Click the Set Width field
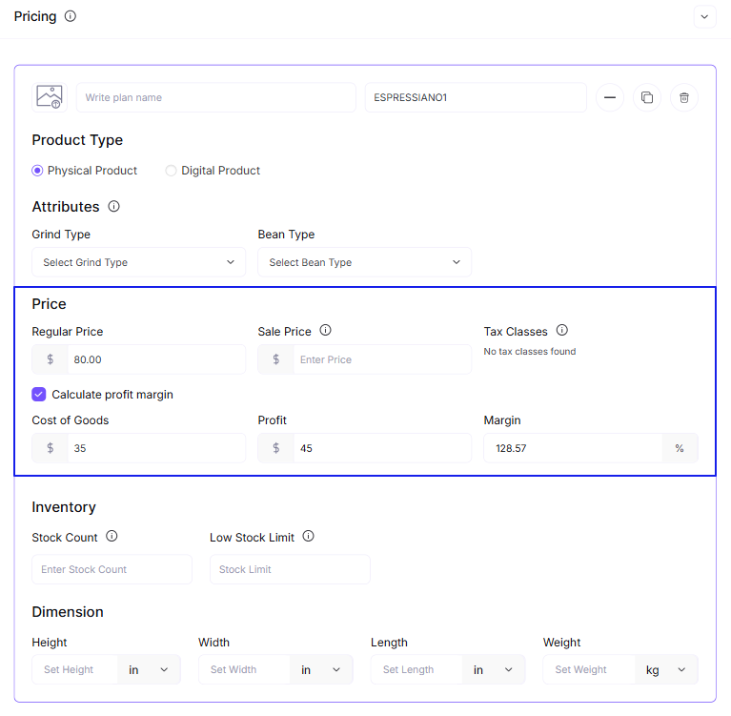Image resolution: width=731 pixels, height=716 pixels. (x=244, y=670)
